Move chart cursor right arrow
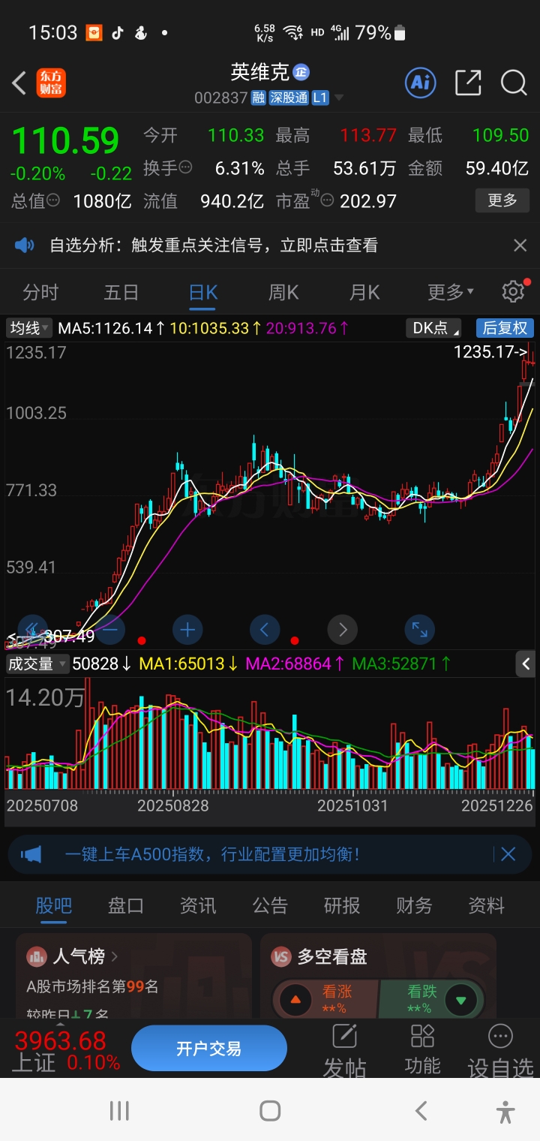The height and width of the screenshot is (1141, 540). (343, 629)
